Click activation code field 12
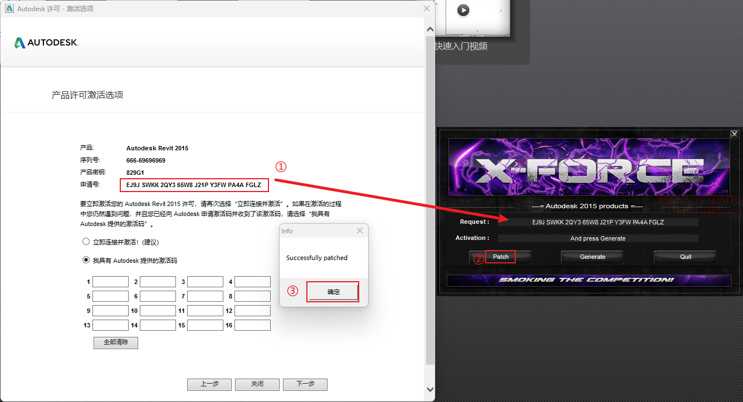The height and width of the screenshot is (402, 743). tap(252, 311)
